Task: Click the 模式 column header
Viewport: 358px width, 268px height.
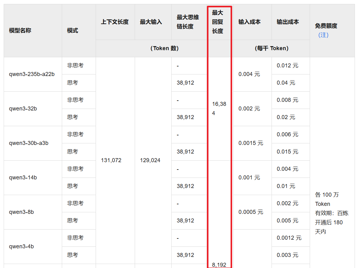Action: tap(72, 30)
